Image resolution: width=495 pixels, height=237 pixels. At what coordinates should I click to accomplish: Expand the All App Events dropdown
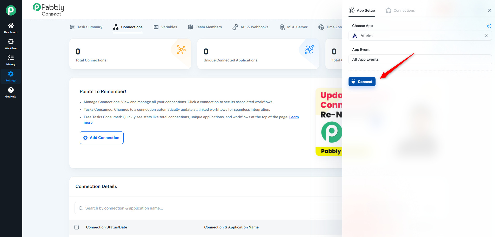pos(420,59)
